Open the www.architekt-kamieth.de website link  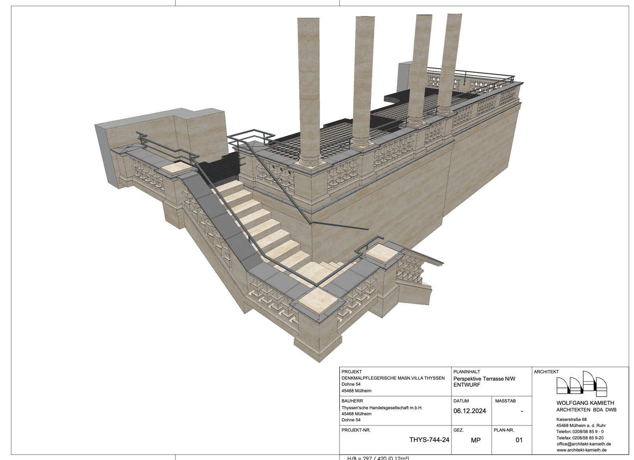582,450
